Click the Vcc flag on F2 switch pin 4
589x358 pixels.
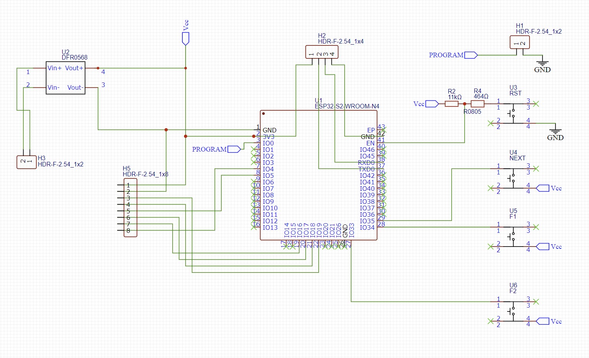(x=543, y=321)
